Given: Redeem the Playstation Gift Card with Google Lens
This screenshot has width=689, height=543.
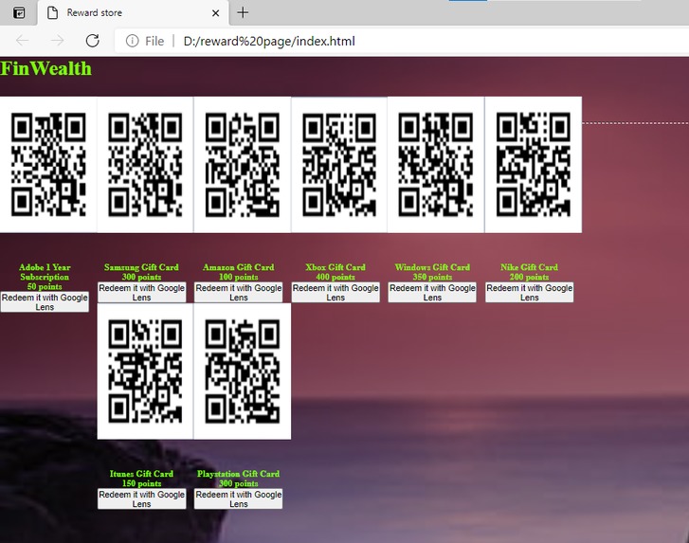Looking at the screenshot, I should (x=239, y=499).
